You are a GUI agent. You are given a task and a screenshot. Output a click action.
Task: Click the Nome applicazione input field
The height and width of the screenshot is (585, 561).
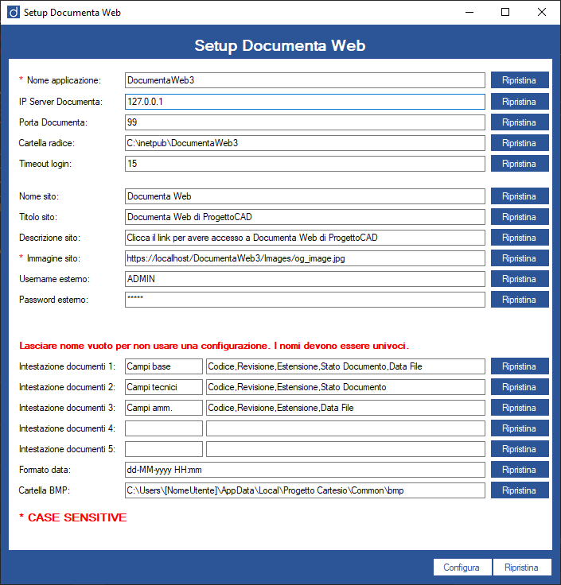[305, 80]
